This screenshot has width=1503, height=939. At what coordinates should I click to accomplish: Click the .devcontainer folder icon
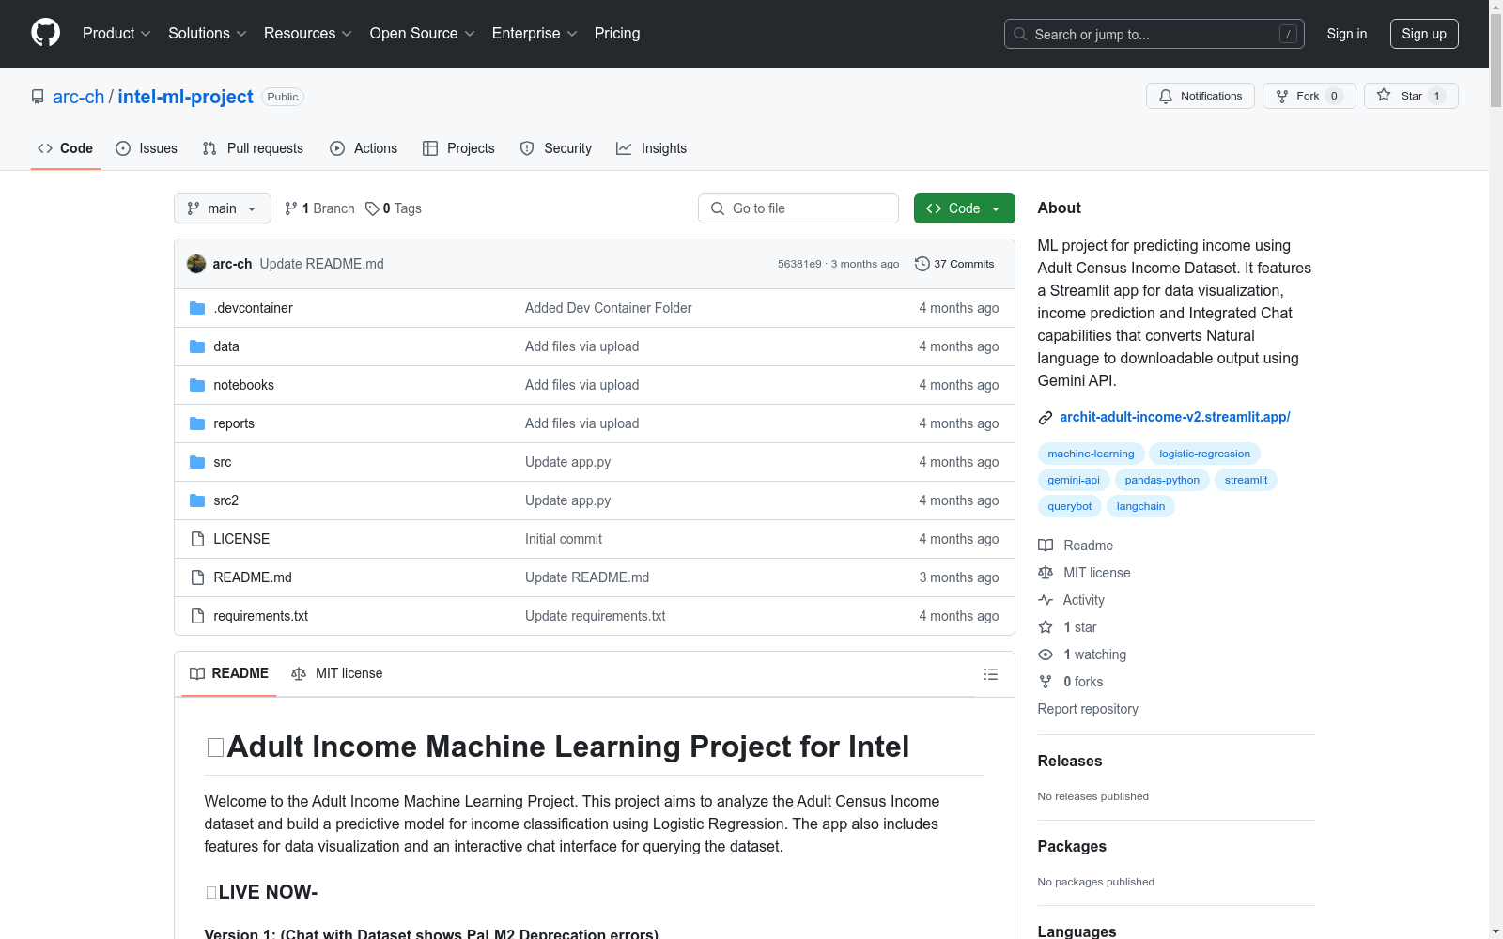click(197, 308)
